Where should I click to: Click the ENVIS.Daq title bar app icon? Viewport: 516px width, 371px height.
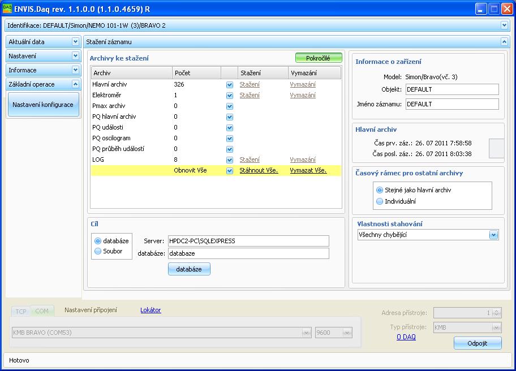7,8
